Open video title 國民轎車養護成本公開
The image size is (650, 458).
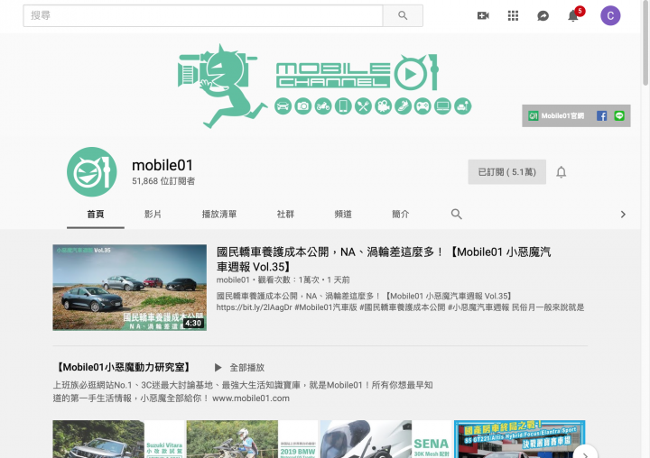[x=384, y=260]
